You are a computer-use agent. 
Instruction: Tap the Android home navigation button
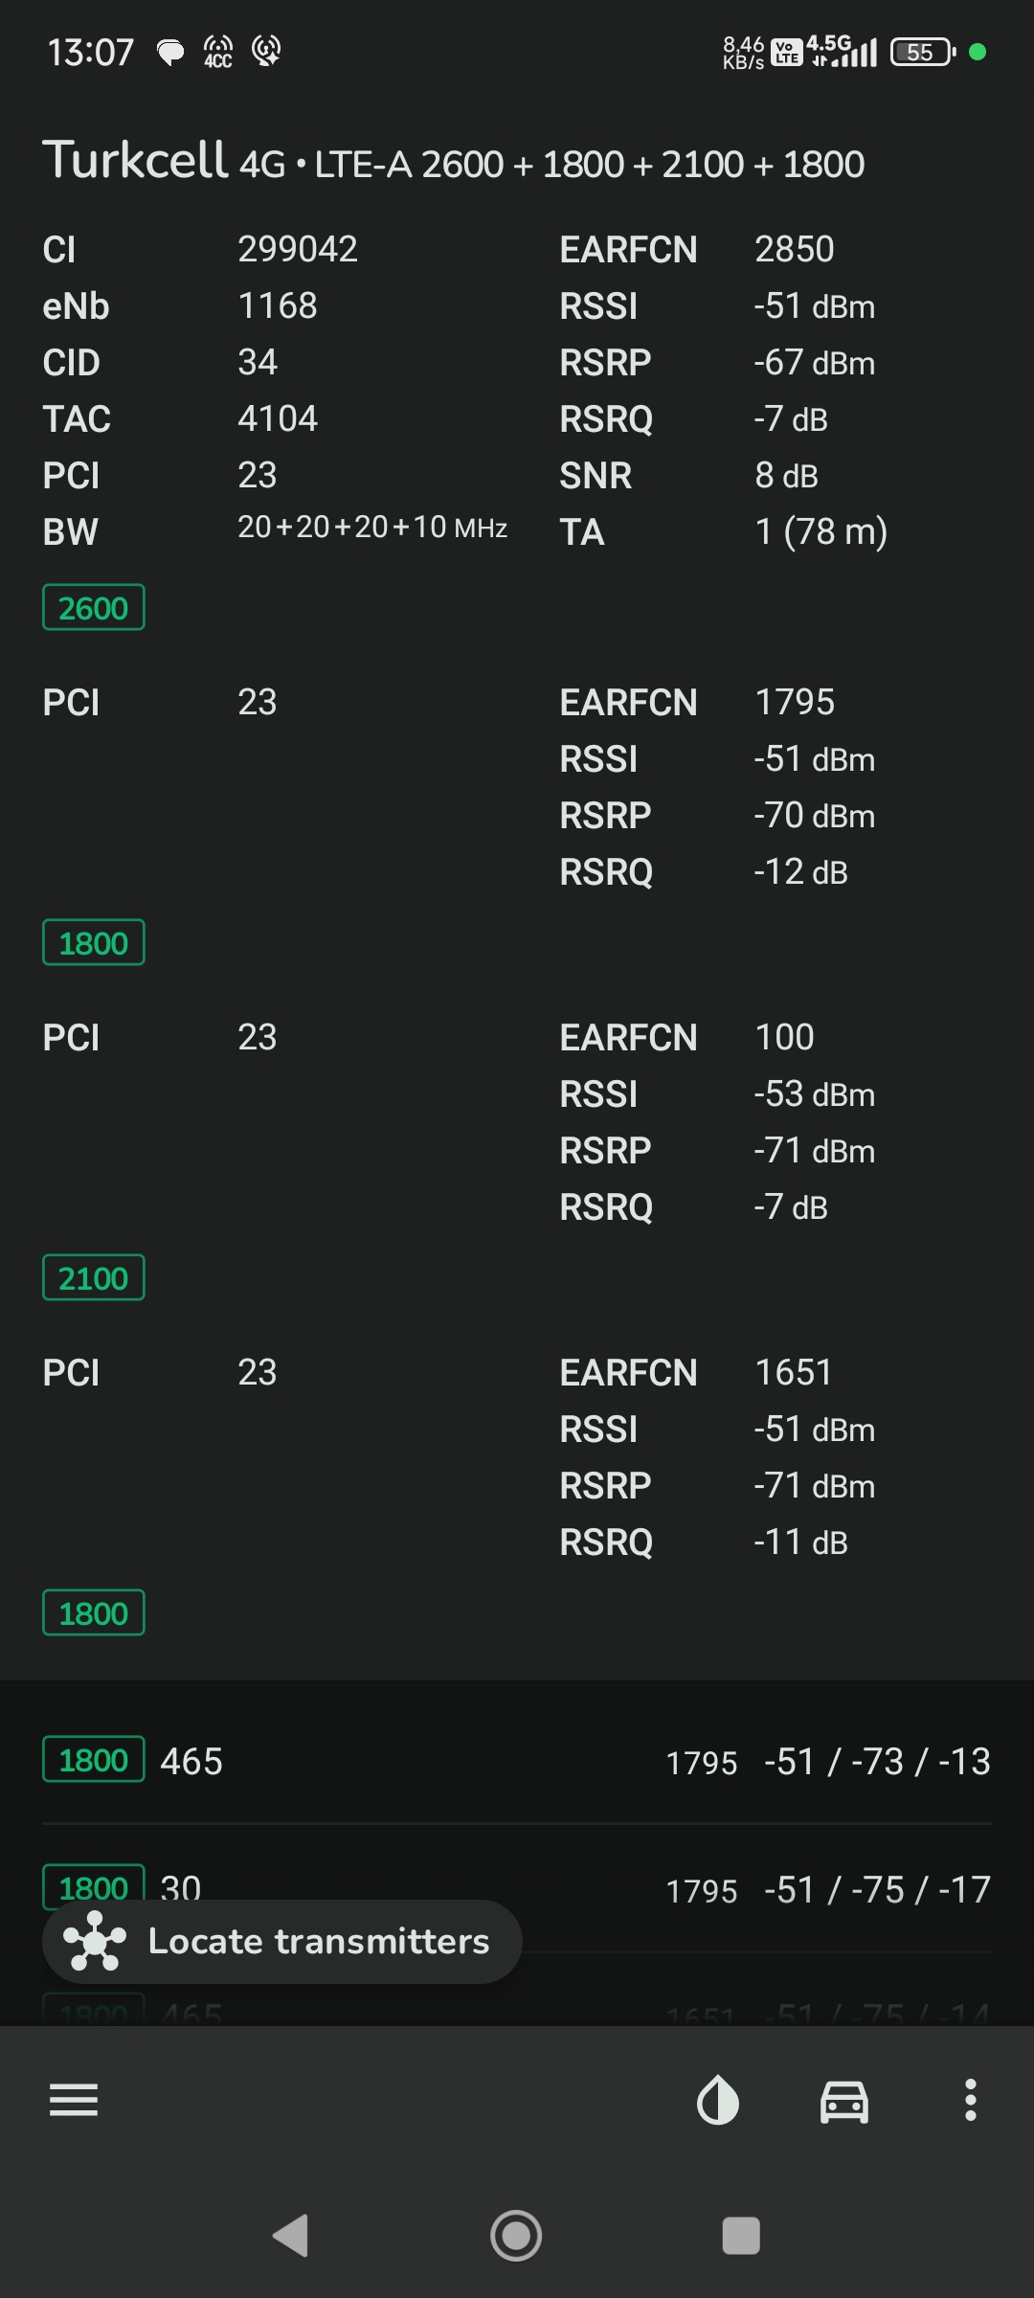(516, 2236)
